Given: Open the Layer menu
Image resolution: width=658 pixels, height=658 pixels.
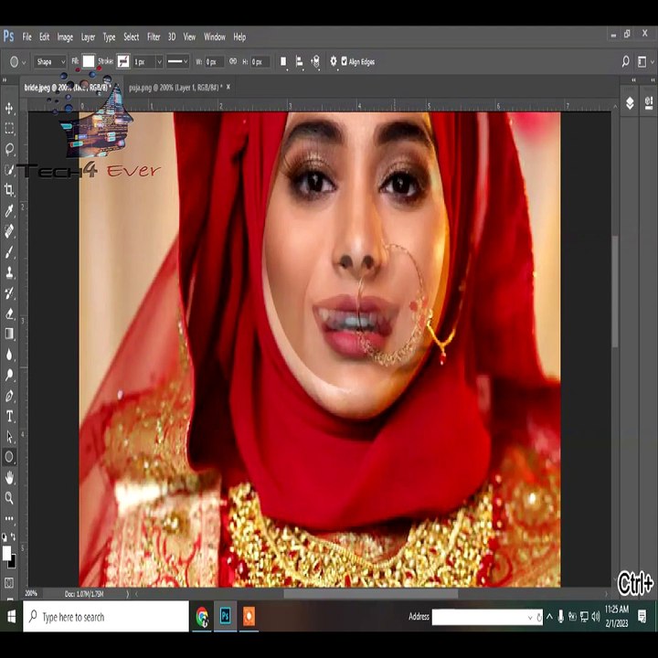Looking at the screenshot, I should [x=88, y=37].
